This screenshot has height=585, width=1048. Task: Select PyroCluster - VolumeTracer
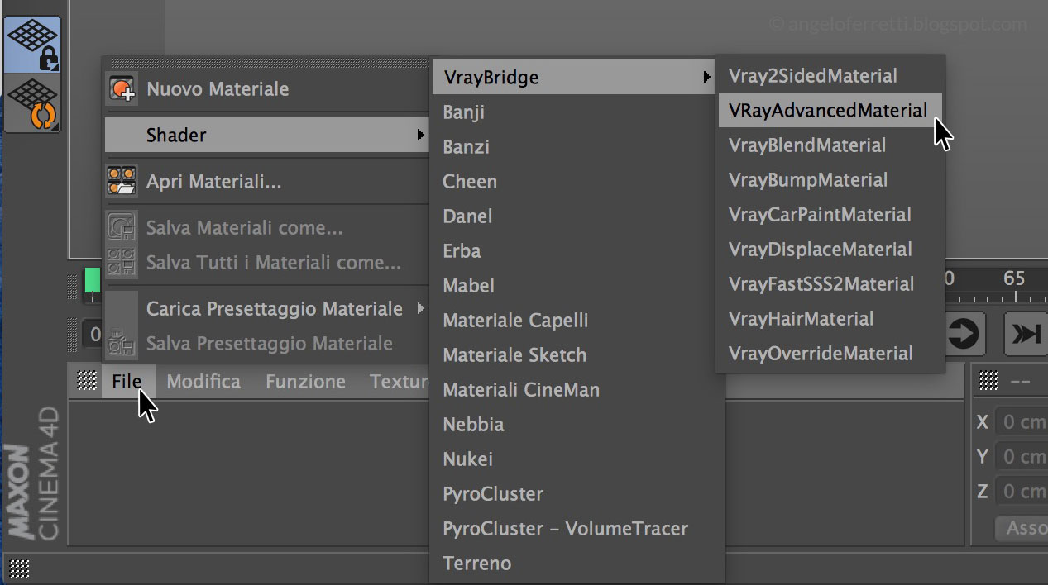[x=577, y=529]
